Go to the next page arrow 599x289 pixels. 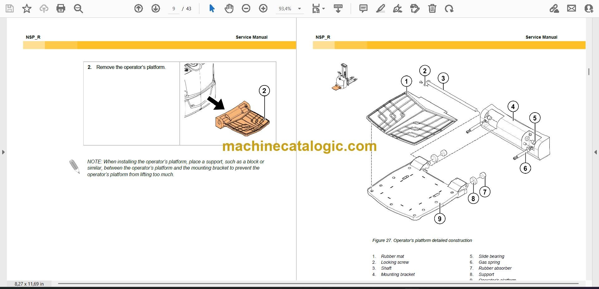tap(156, 8)
